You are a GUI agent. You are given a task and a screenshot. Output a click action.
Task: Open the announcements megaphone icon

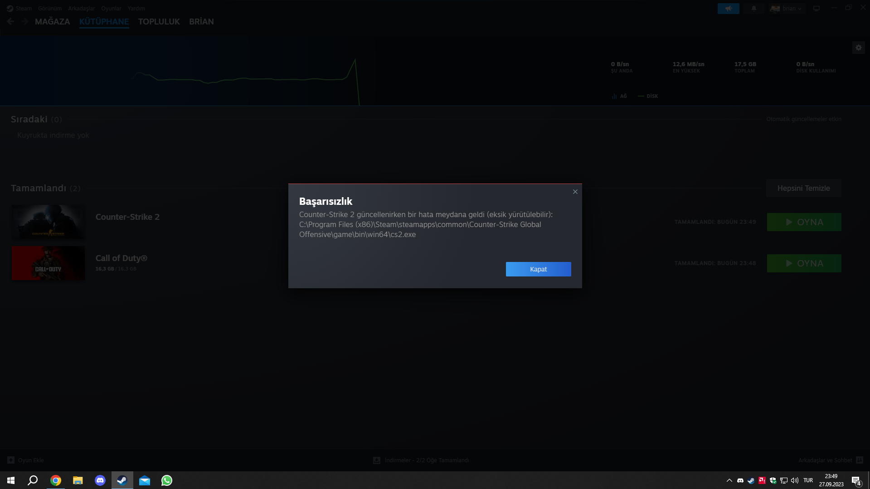pyautogui.click(x=729, y=8)
